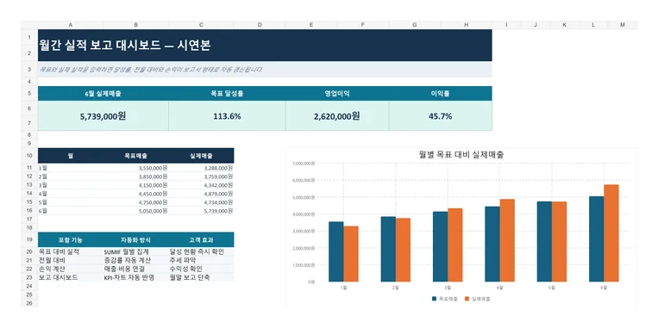658x328 pixels.
Task: Click the '달성 현황 즉시 확인' cell
Action: 202,251
